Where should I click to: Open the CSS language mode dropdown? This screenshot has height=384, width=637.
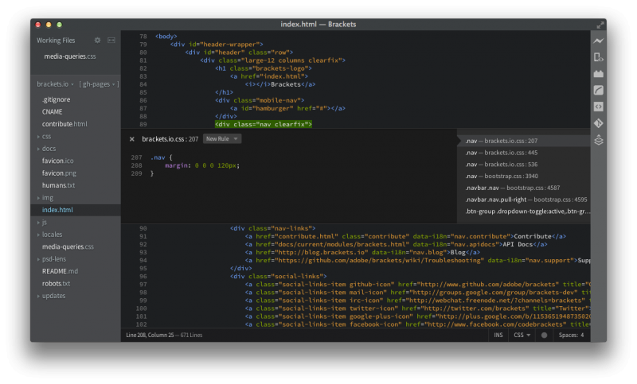[522, 335]
